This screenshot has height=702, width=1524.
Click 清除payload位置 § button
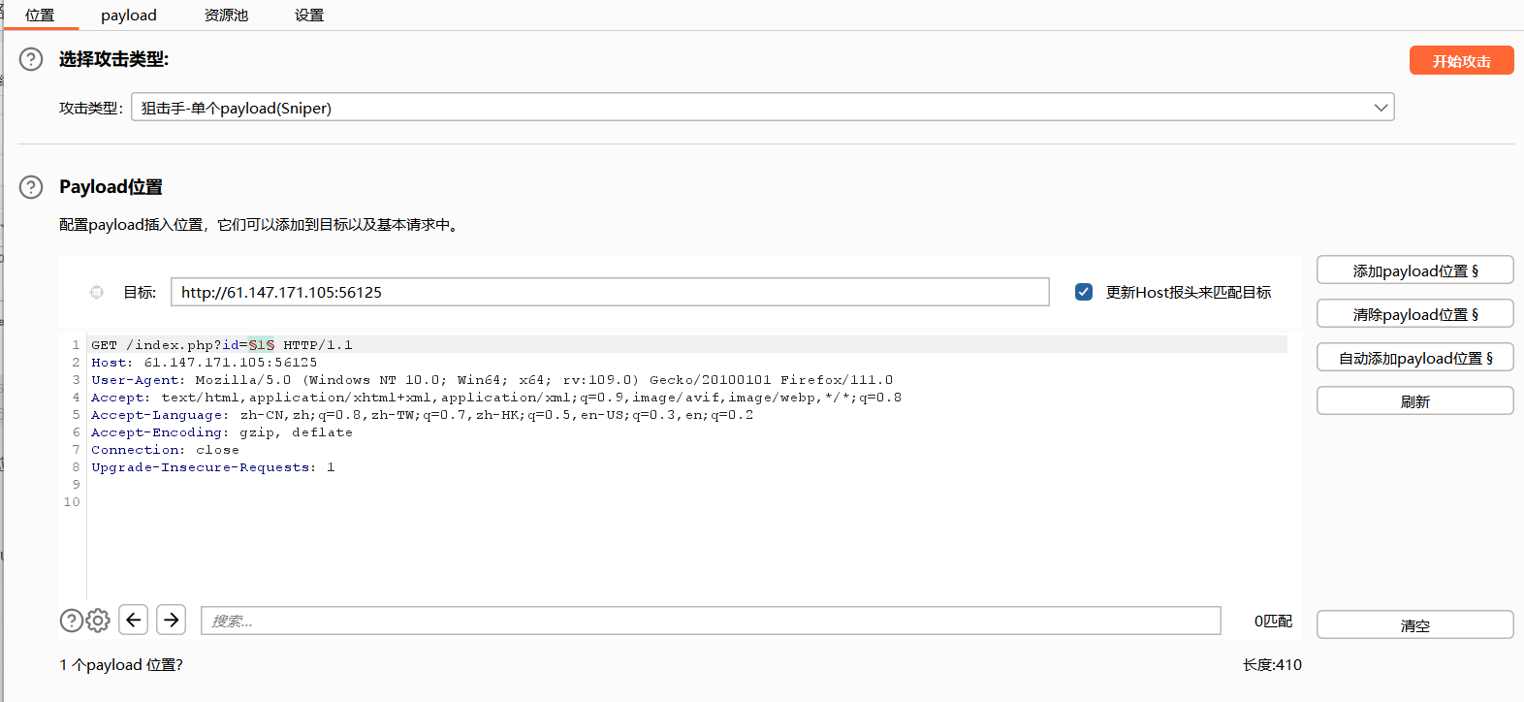(1415, 314)
